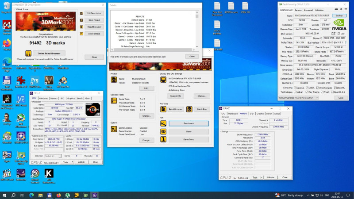The image size is (354, 199).
Task: Open the Tools dropdown arrow in CPU-Z CPU window
Action: (x=72, y=162)
